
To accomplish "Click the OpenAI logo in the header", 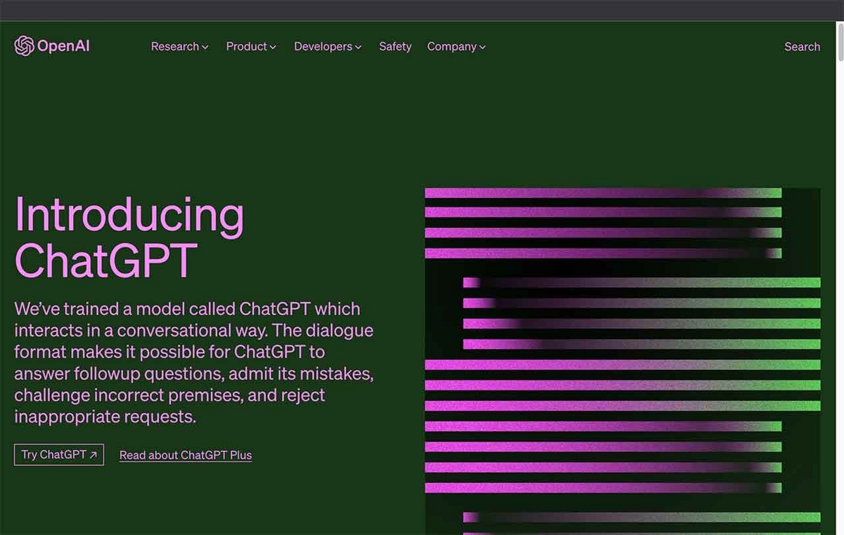I will coord(52,46).
